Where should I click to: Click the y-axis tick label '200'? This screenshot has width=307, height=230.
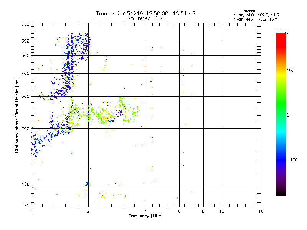point(25,129)
